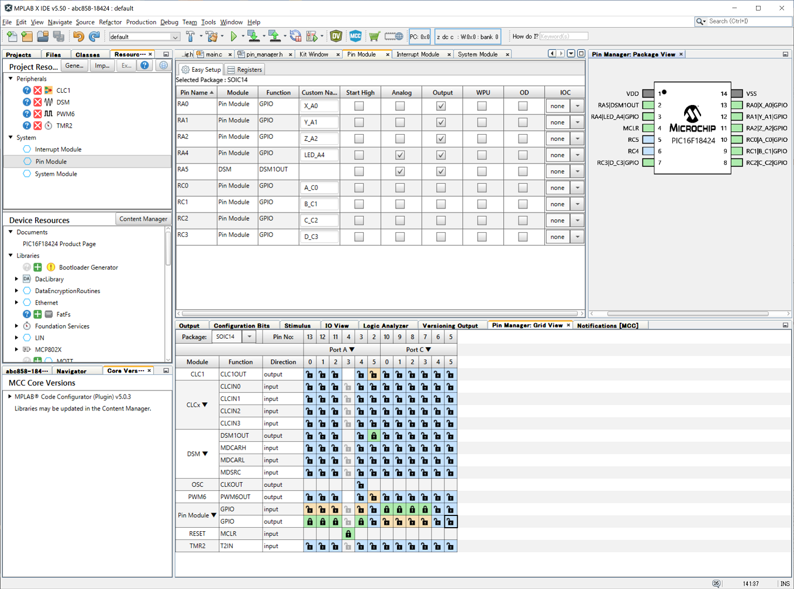
Task: Click Make and Program Device icon
Action: (x=253, y=36)
